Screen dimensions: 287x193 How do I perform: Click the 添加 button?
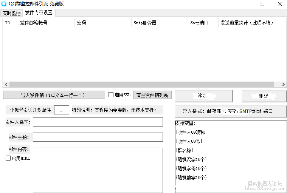[x=204, y=96]
